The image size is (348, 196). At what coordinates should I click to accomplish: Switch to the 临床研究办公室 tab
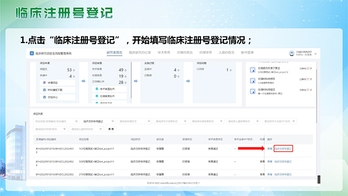(x=140, y=53)
